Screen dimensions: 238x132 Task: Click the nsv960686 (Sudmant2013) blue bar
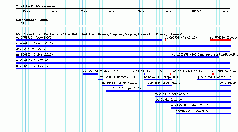point(91,74)
